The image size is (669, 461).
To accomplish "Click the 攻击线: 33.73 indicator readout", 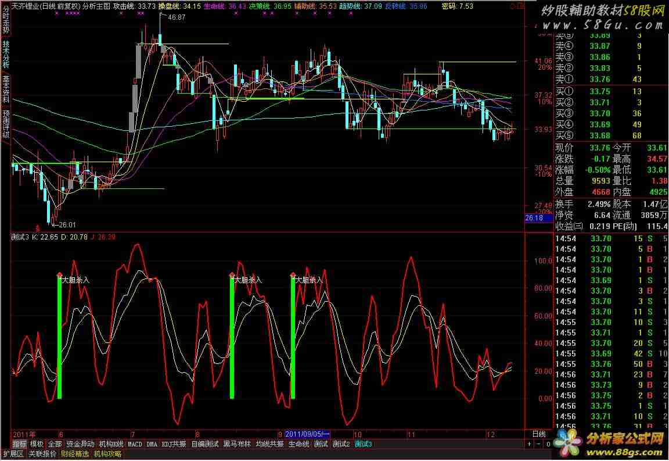I will (x=134, y=6).
